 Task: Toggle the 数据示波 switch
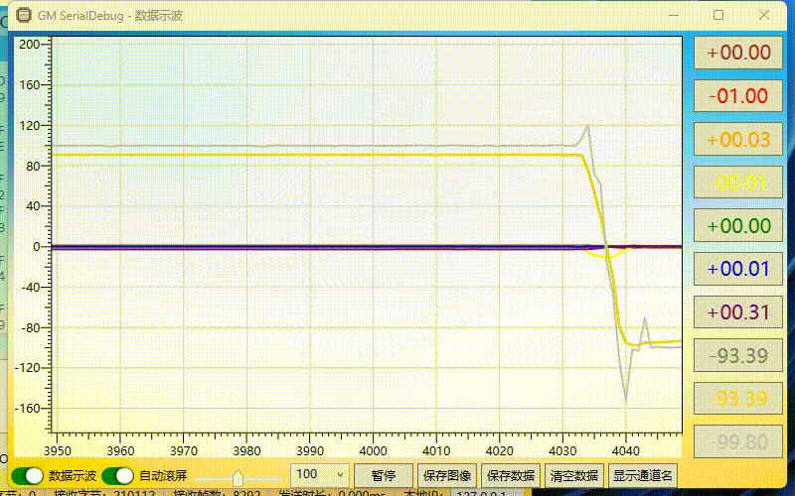click(28, 476)
